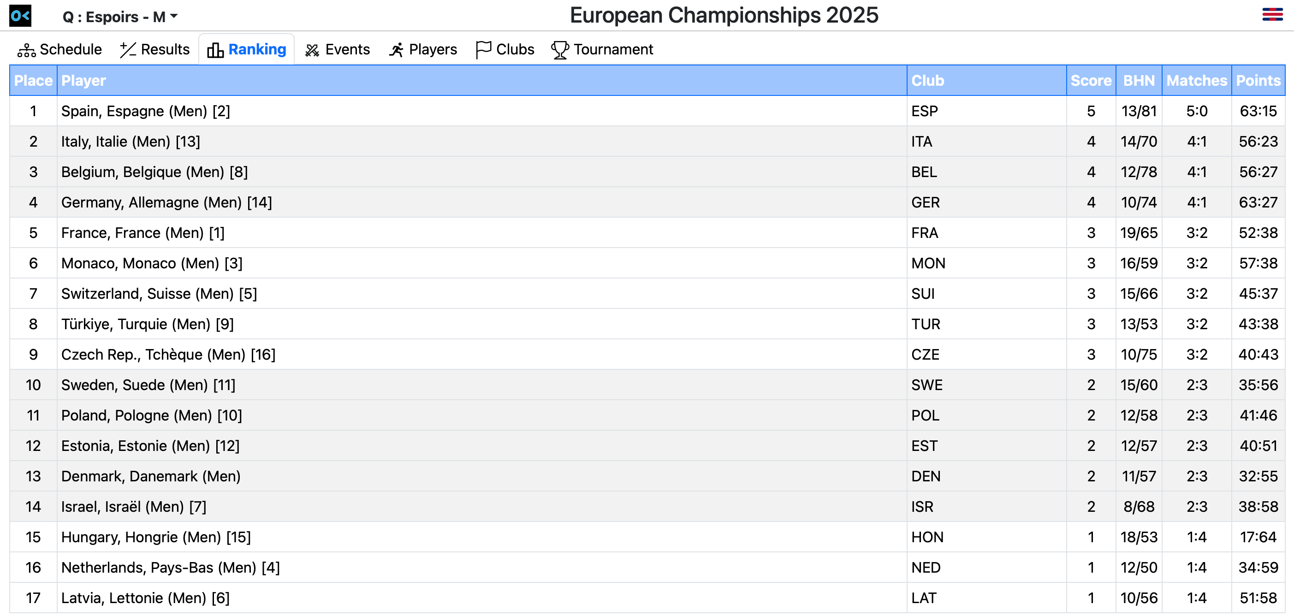Click the Players running figure icon
This screenshot has width=1294, height=616.
tap(396, 50)
